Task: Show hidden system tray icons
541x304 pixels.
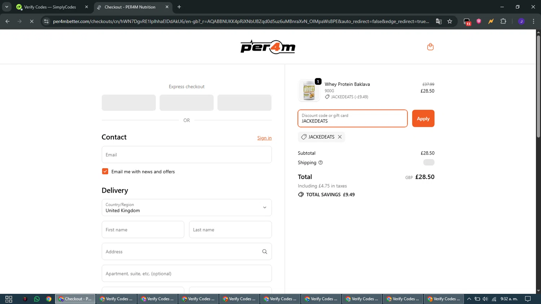Action: (469, 299)
